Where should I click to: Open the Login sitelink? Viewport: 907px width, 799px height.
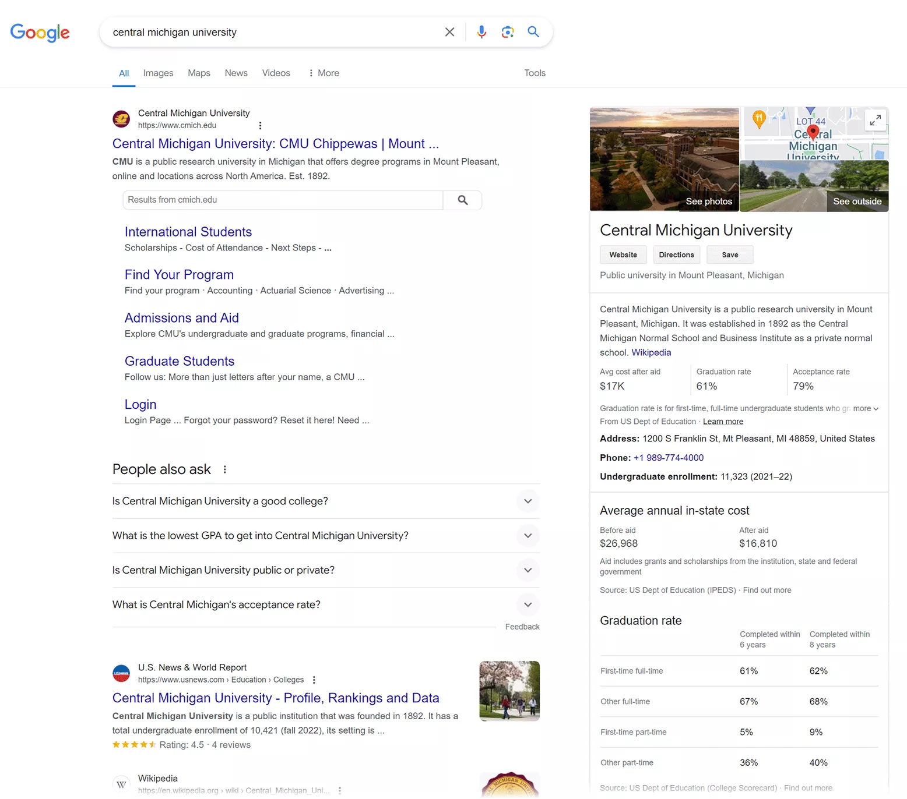(x=140, y=404)
